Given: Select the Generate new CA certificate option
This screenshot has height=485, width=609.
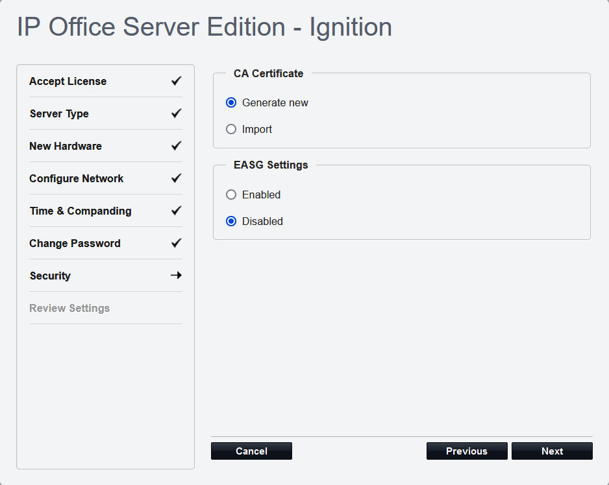Looking at the screenshot, I should tap(231, 103).
